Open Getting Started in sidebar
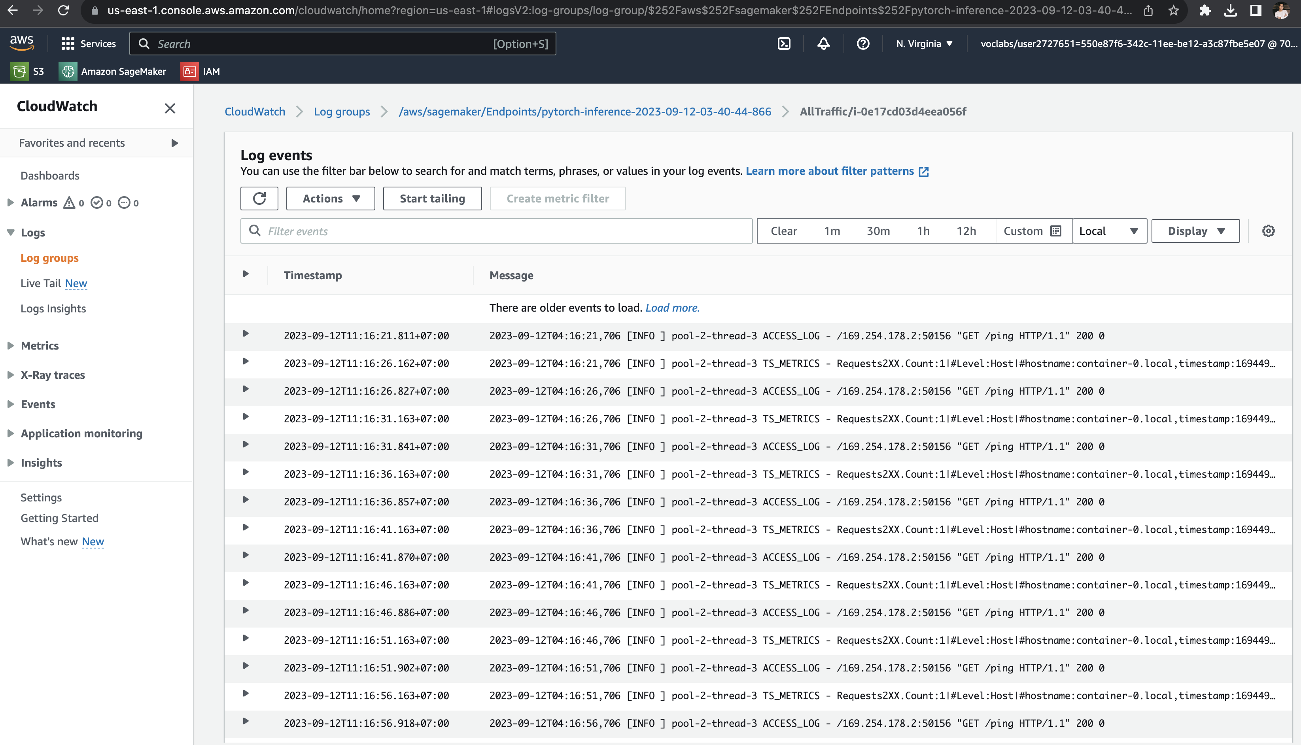The image size is (1301, 745). (59, 518)
